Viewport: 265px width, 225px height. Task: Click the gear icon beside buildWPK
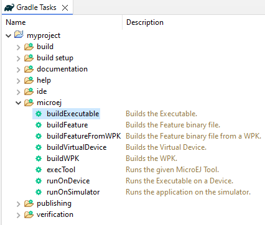click(x=39, y=158)
